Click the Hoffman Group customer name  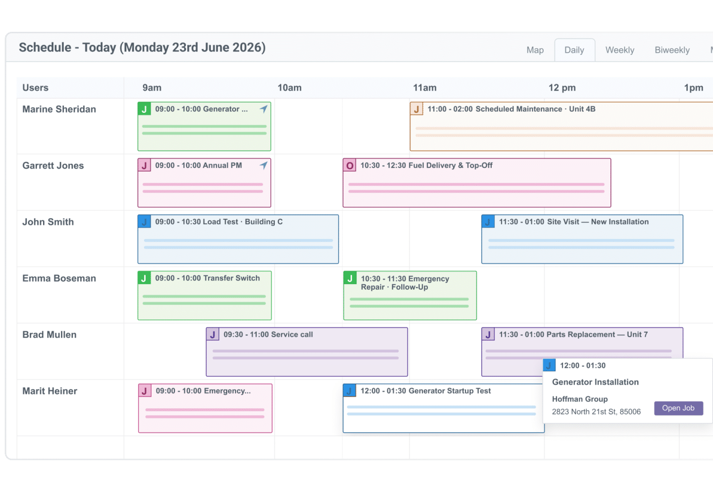pos(580,399)
